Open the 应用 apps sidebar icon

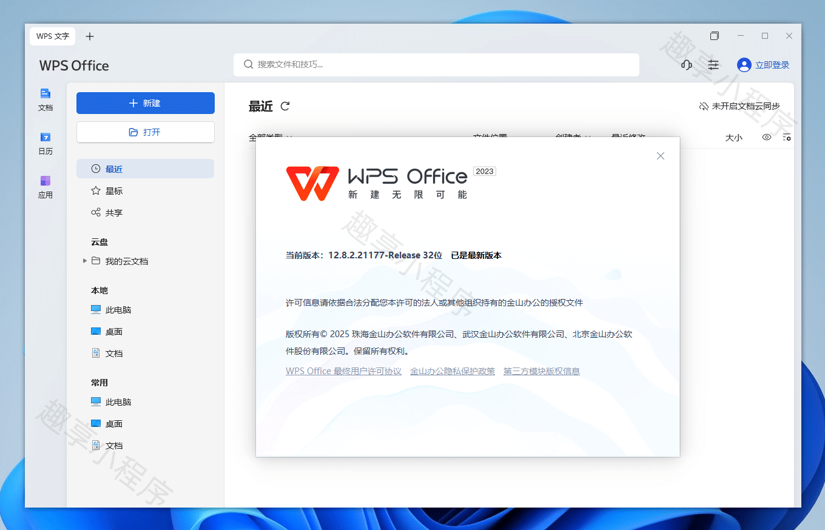45,187
